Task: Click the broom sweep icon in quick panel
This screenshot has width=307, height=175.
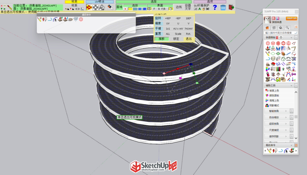Action: 283,74
